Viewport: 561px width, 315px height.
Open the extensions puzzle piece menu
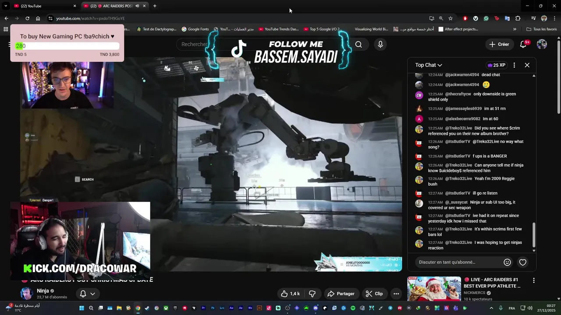518,18
